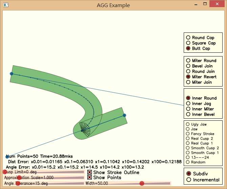
Task: Load the Real Cusp 2 preset
Action: (199, 139)
